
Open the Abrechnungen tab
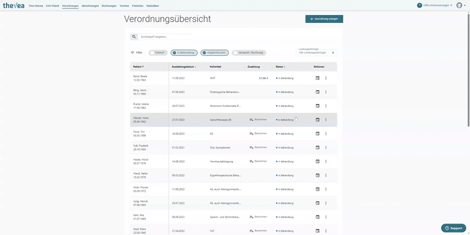(x=90, y=5)
